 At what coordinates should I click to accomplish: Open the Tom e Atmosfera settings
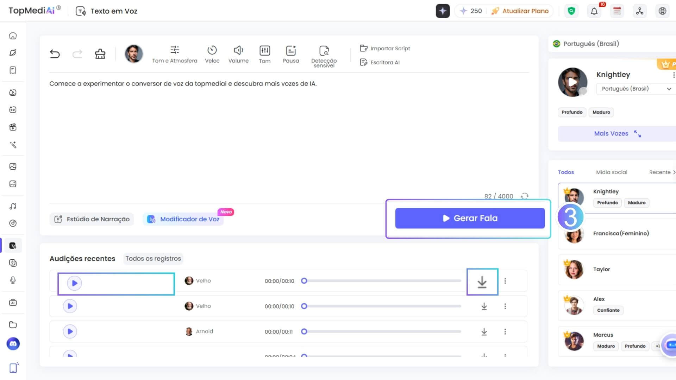coord(175,54)
